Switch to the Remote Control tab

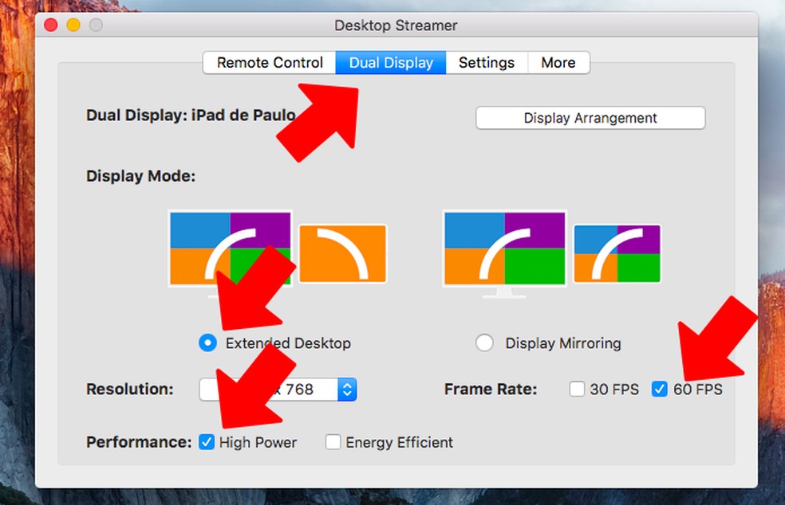point(270,63)
